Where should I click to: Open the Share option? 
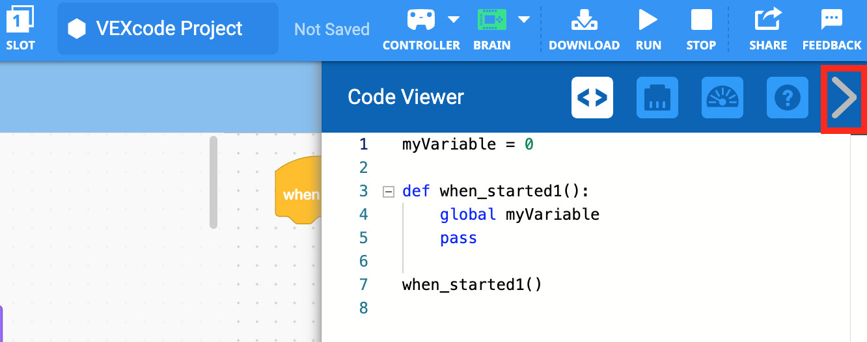pos(767,20)
